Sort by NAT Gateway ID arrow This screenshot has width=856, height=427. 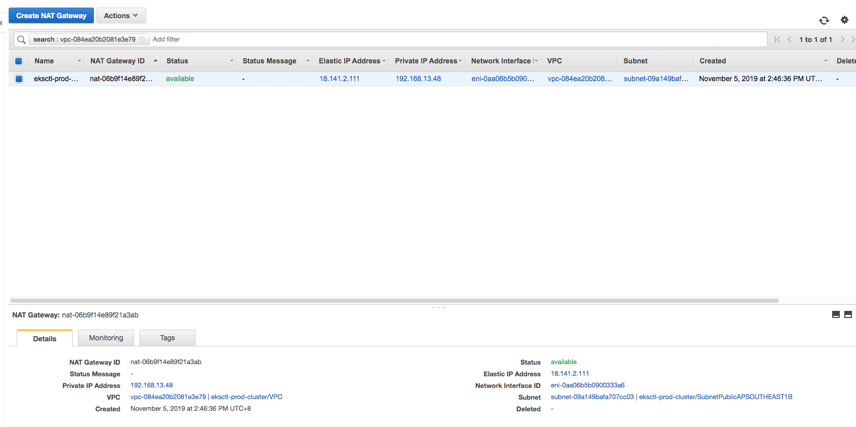(155, 61)
